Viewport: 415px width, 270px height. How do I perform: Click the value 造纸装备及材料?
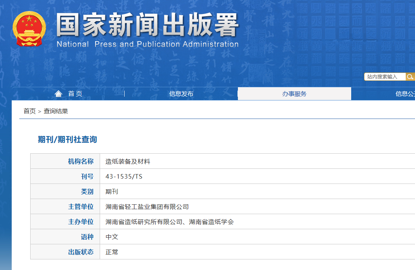128,162
